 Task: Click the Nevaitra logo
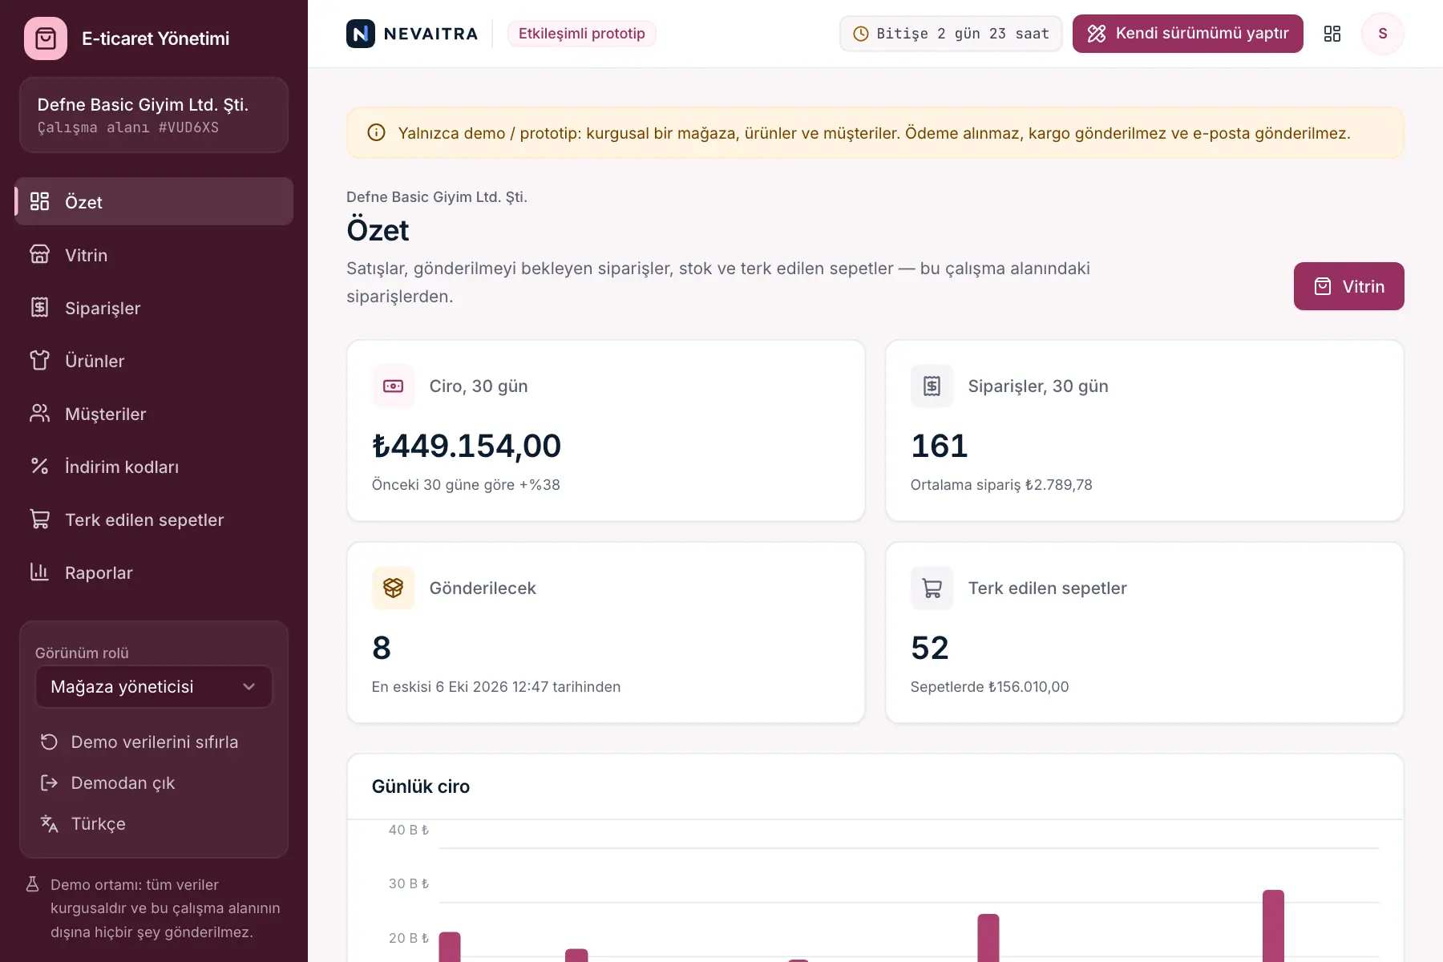(x=412, y=34)
